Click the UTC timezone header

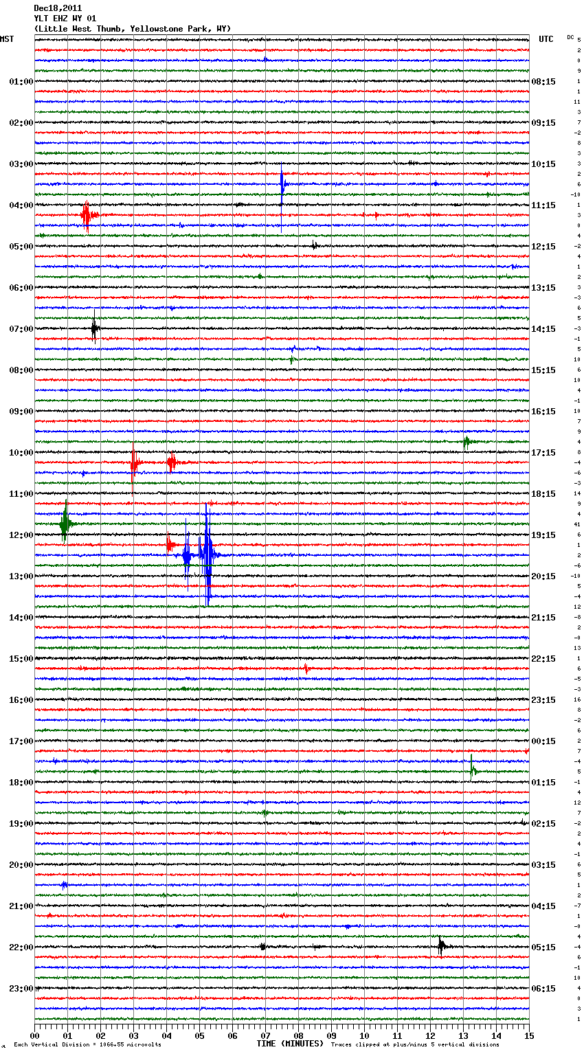tap(546, 39)
